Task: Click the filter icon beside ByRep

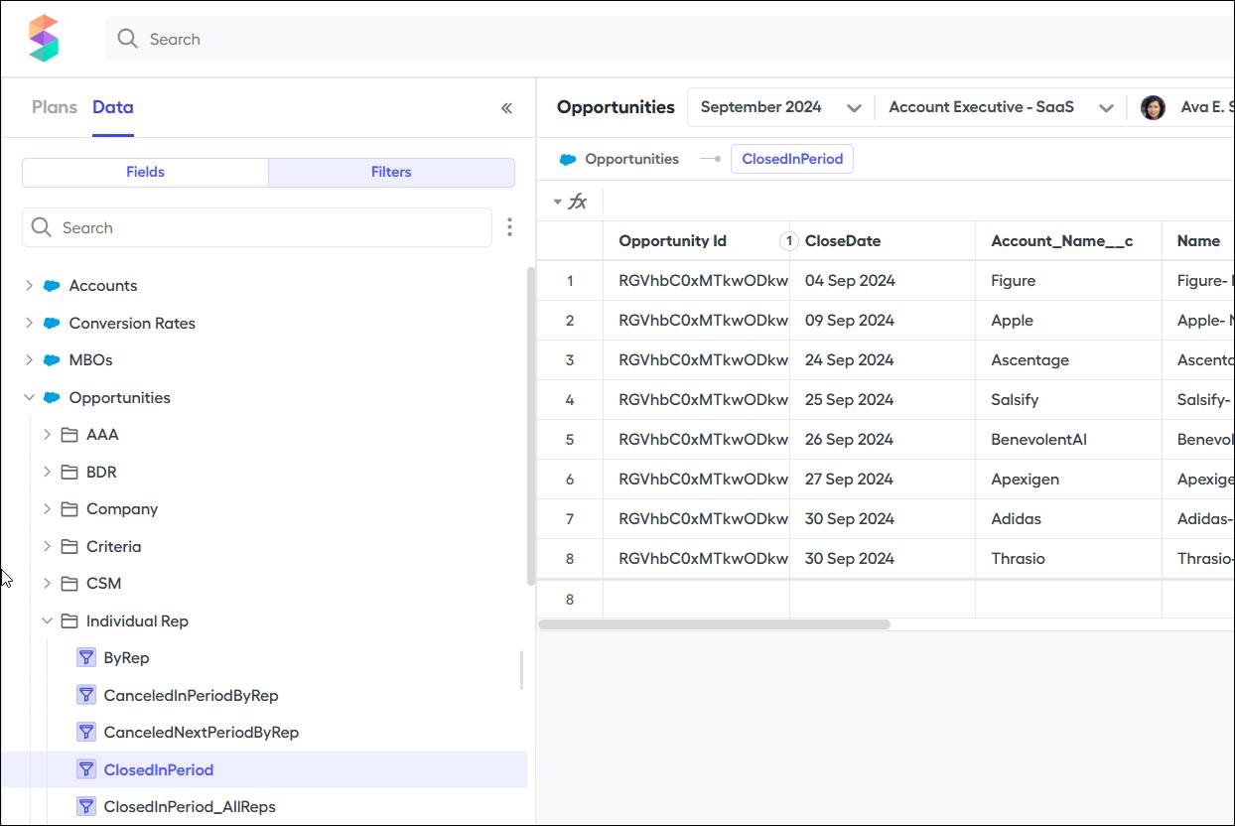Action: (x=86, y=658)
